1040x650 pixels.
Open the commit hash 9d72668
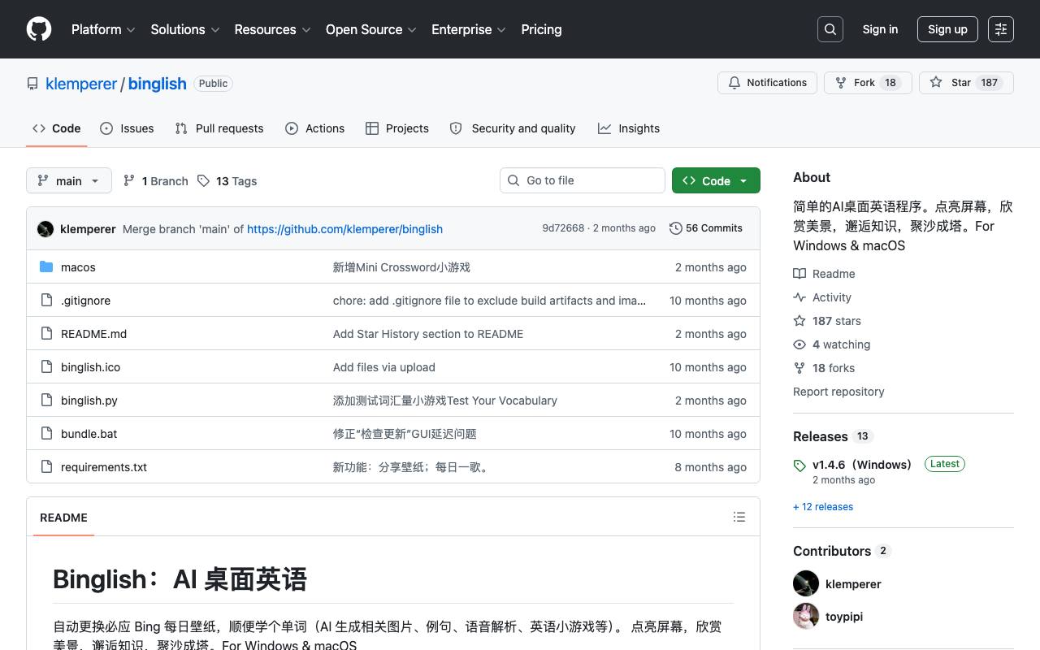tap(563, 228)
